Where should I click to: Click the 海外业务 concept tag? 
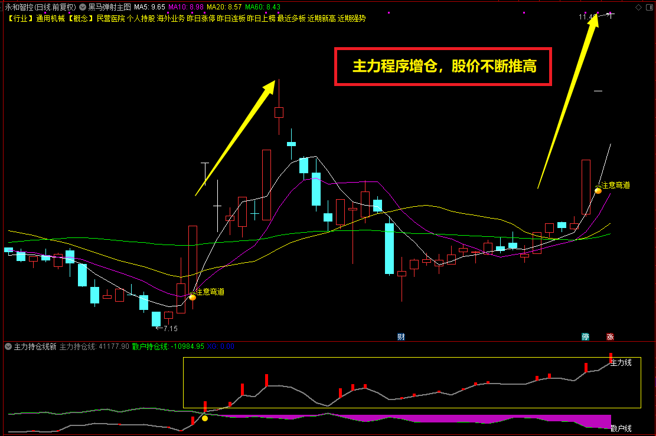[x=171, y=18]
